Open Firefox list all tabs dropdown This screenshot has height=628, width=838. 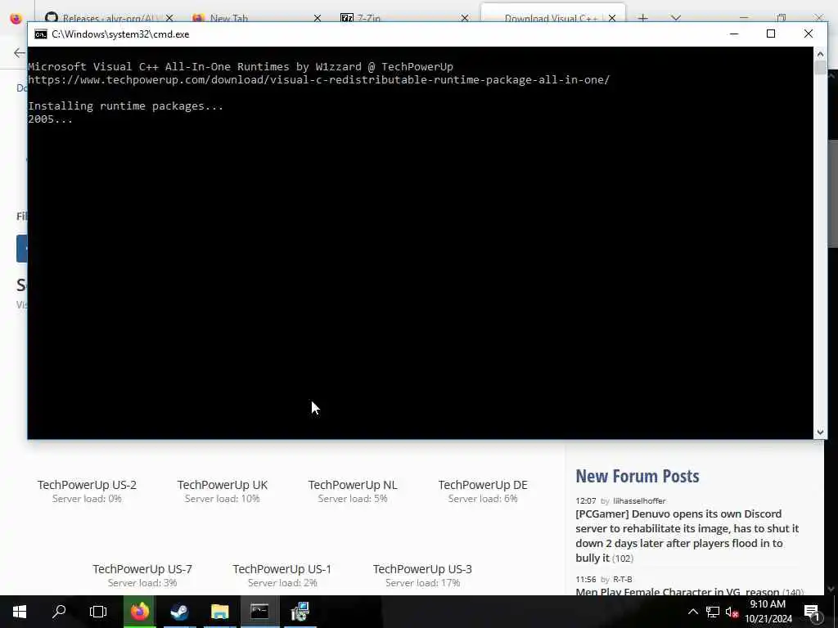coord(676,18)
